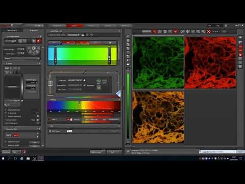
Task: Click the bottom triangle icon in viewer left toolbar
Action: (128, 64)
